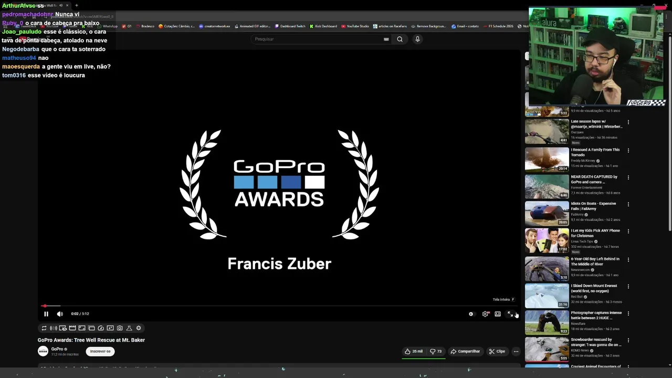Open the Kick Dashboard bookmark

(x=323, y=26)
